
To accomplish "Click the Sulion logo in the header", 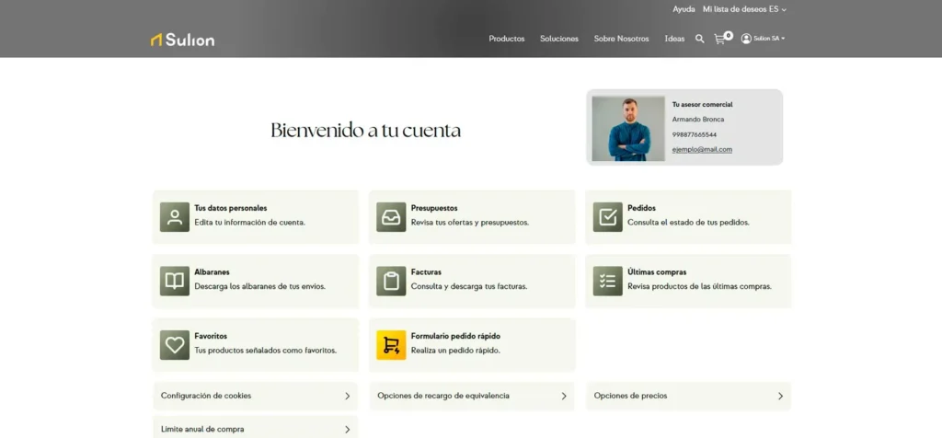I will (x=182, y=40).
